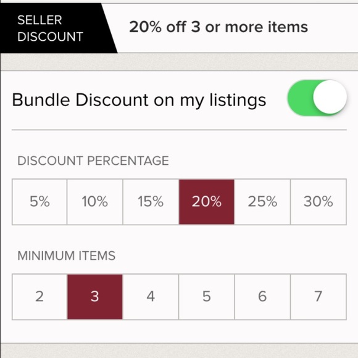
Task: Choose 4 as minimum items
Action: click(x=151, y=296)
